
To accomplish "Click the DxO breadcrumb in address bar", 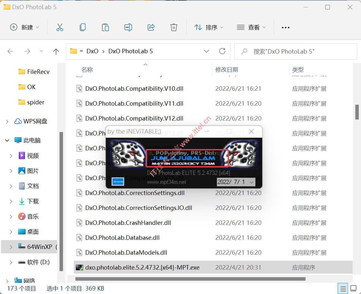I will point(92,51).
